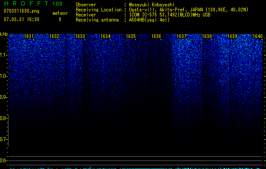
Task: Click time marker 1637
Action: click(x=181, y=36)
